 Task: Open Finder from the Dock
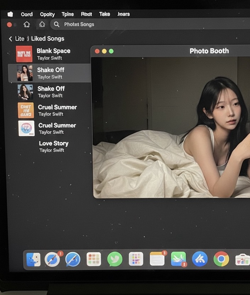click(33, 260)
